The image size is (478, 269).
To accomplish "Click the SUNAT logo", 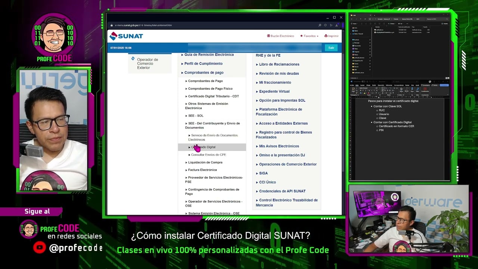I will (x=126, y=36).
